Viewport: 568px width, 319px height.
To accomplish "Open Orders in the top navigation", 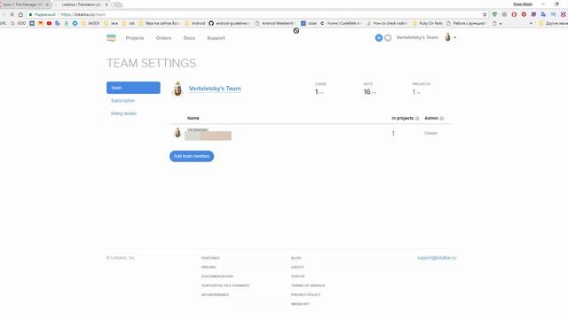I will tap(163, 38).
